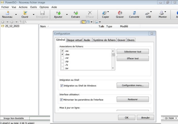Switch to the Disque virtuel tab

click(x=74, y=40)
